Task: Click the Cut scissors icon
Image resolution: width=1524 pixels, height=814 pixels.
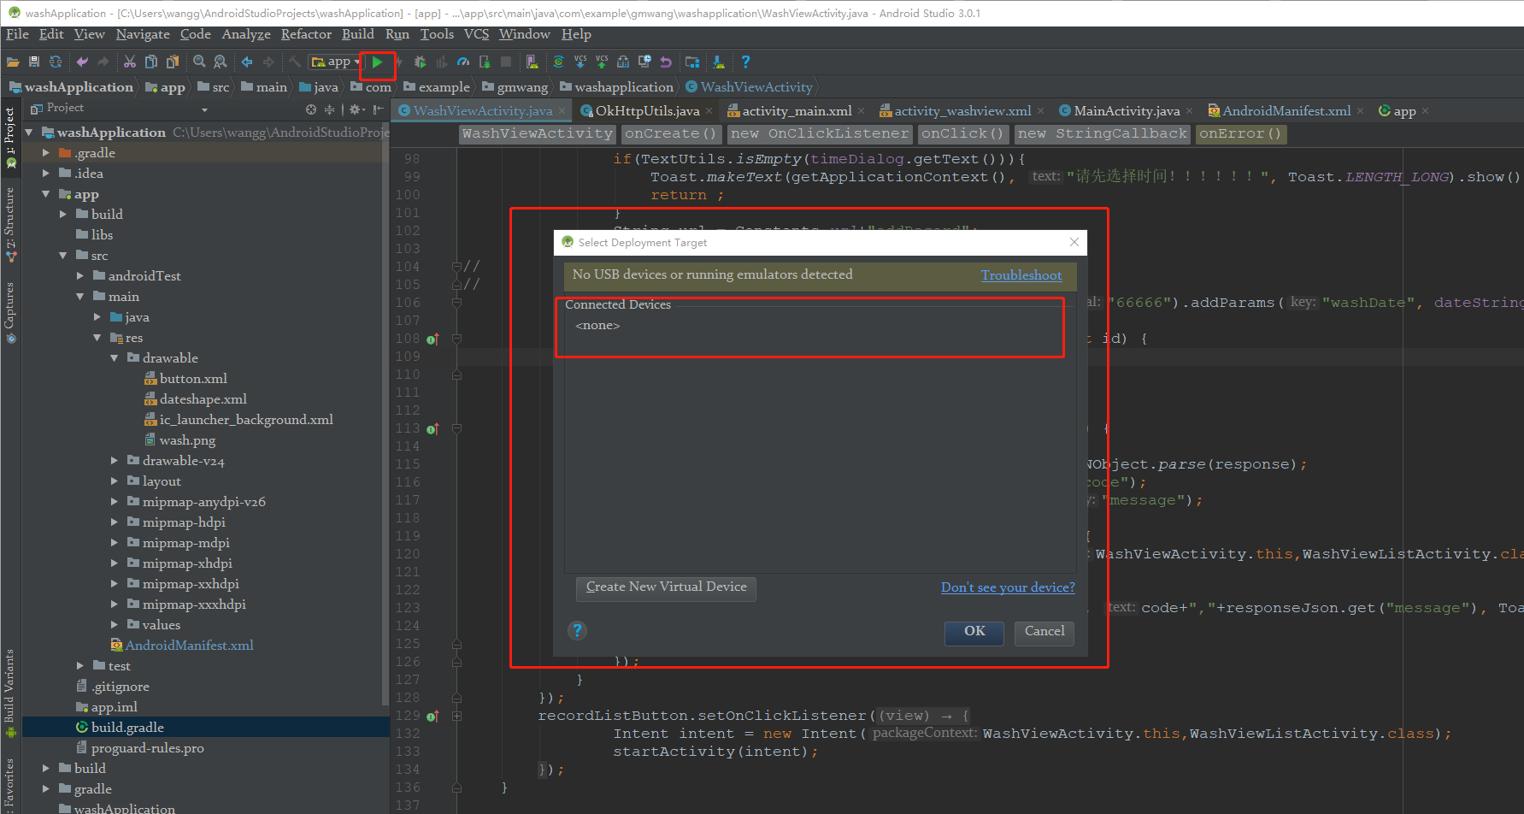Action: click(x=130, y=62)
